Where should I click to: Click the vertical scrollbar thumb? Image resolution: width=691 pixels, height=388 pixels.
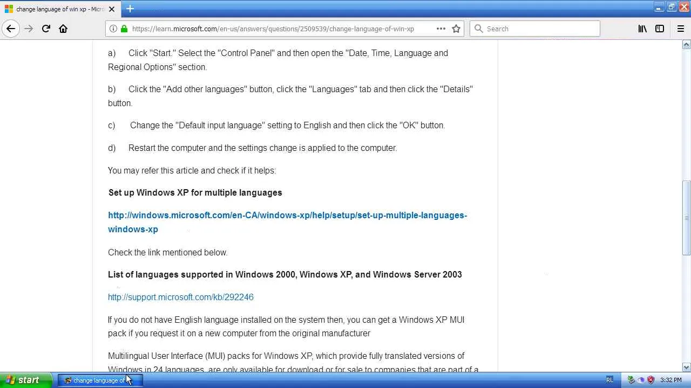click(x=686, y=218)
